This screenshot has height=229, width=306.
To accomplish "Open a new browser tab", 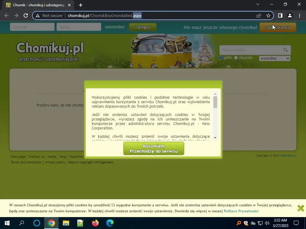I will pos(81,5).
